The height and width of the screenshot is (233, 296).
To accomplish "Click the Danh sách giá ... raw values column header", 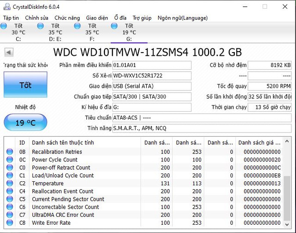I will coord(259,143).
